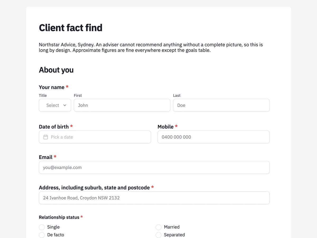Click the Address input field

click(154, 198)
